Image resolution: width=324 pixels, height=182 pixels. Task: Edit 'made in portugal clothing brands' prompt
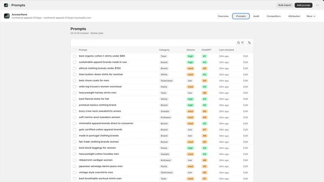pyautogui.click(x=245, y=136)
